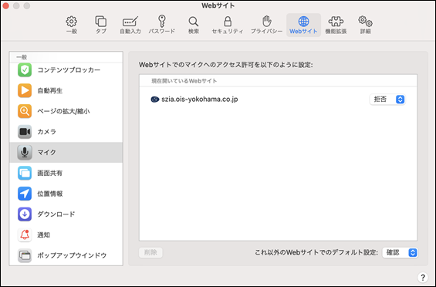The width and height of the screenshot is (436, 287).
Task: Click the ポップアップウインドウ window icon
Action: coord(25,255)
